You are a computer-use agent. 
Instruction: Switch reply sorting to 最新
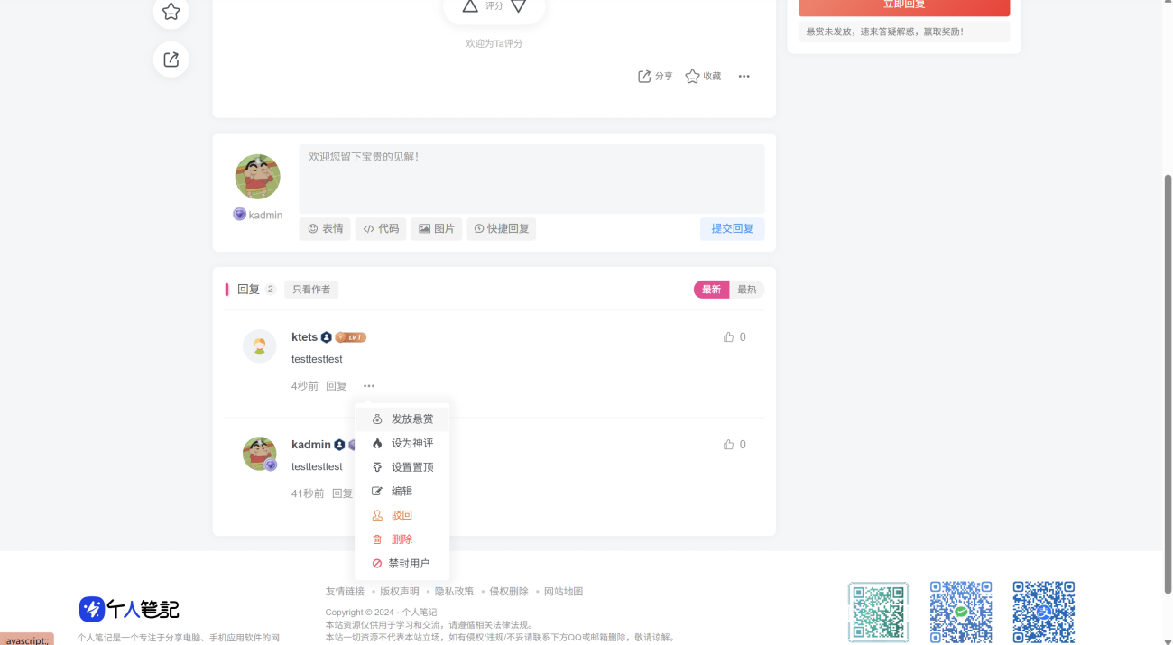click(x=711, y=290)
